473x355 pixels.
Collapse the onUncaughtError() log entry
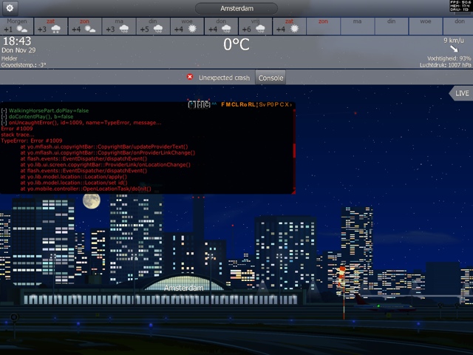click(x=4, y=123)
